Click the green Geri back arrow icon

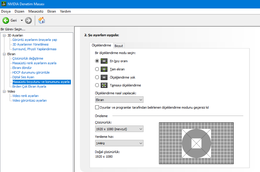(x=6, y=20)
